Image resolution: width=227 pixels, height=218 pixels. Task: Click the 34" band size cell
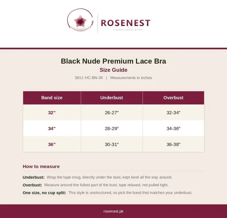pos(52,128)
